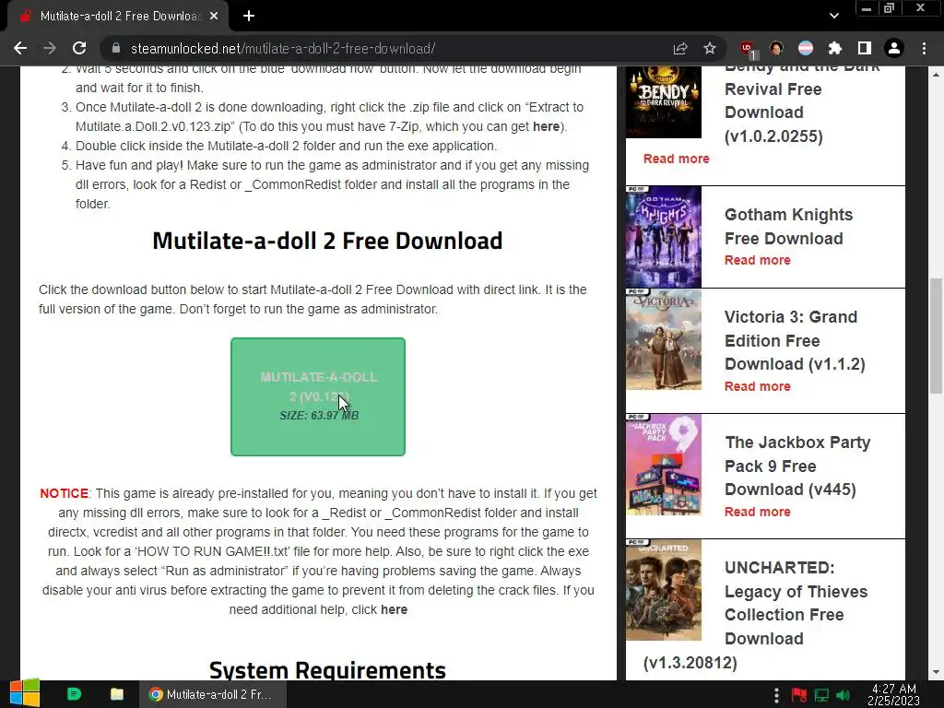Show hidden tray icons dots
This screenshot has height=708, width=944.
click(x=776, y=695)
